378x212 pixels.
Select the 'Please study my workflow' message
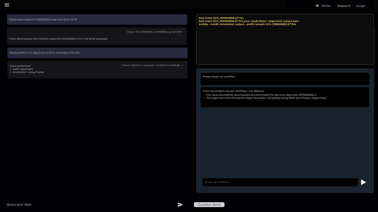coord(285,79)
